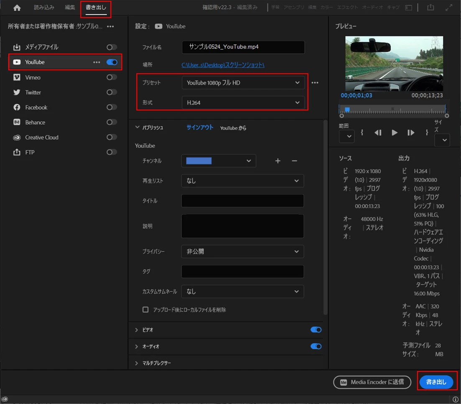
Task: Open the カスタムサムネール thumbnail dropdown
Action: coord(243,291)
